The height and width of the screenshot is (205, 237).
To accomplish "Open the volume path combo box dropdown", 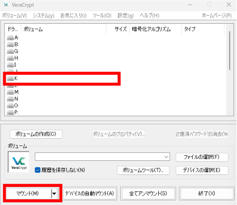I will coord(166,157).
